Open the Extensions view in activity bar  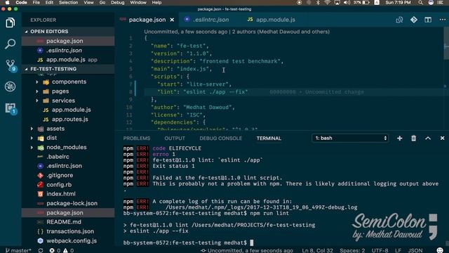(x=11, y=108)
